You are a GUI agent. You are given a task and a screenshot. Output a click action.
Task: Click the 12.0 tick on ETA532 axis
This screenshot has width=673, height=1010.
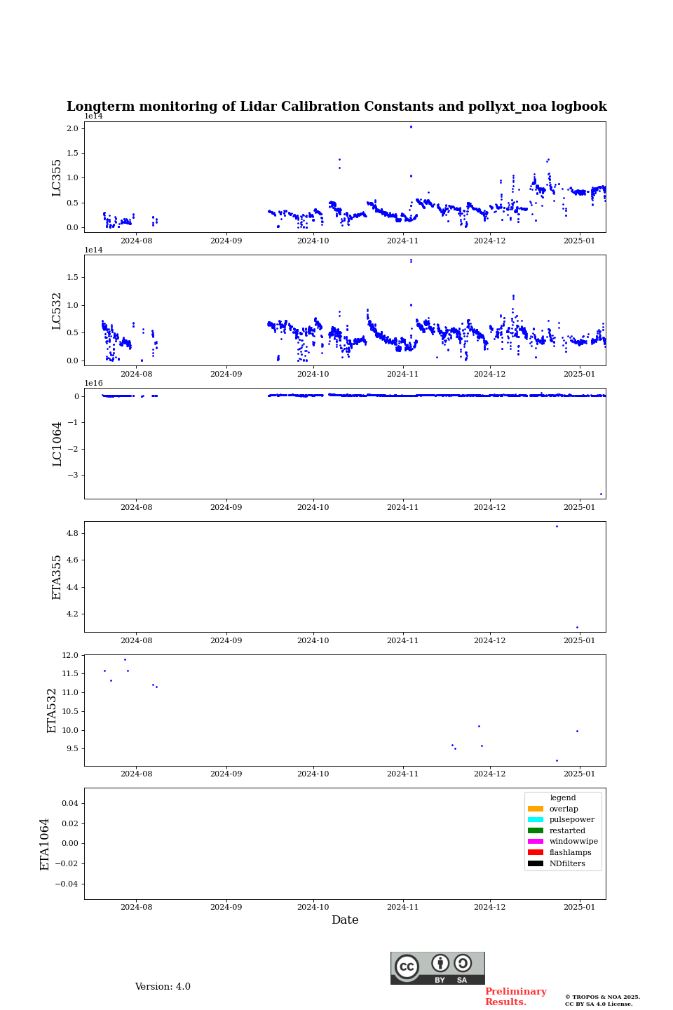click(69, 655)
